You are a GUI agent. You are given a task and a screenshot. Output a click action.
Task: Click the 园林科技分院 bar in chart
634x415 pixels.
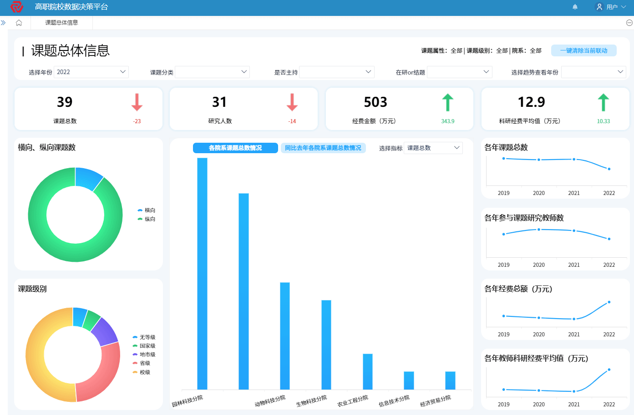coord(202,273)
